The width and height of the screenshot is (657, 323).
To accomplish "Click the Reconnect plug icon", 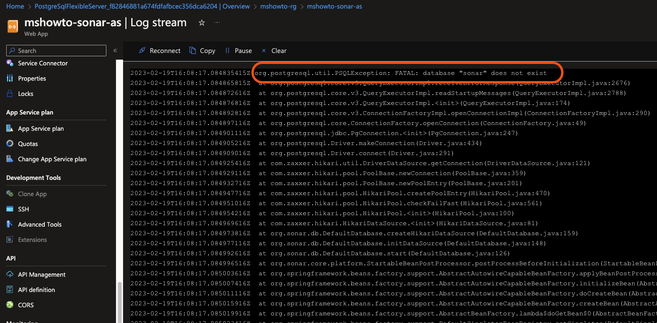I will tap(142, 51).
